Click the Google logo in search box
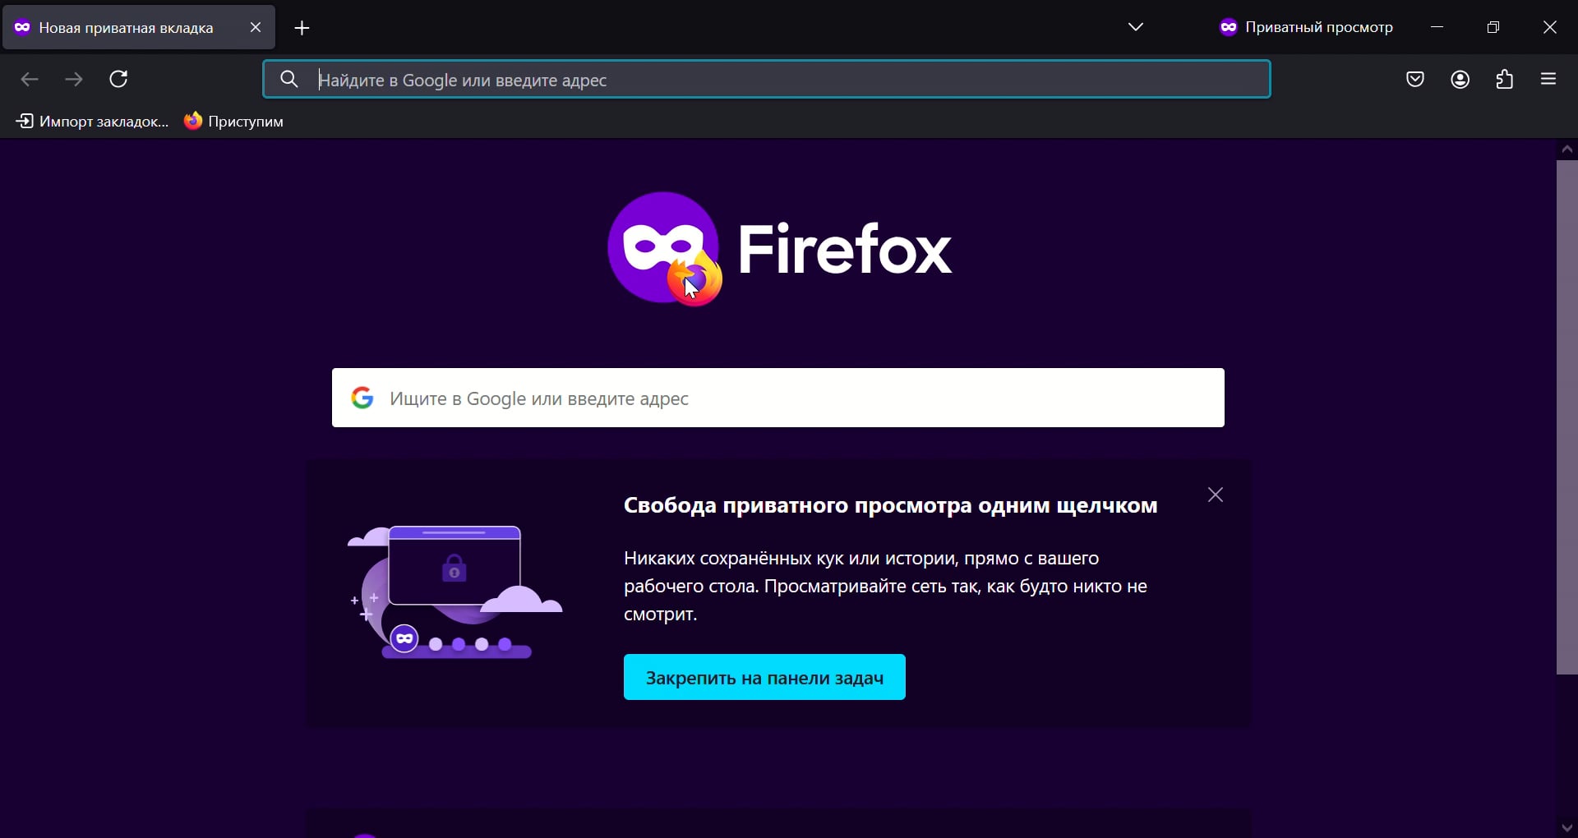The width and height of the screenshot is (1578, 838). click(362, 398)
